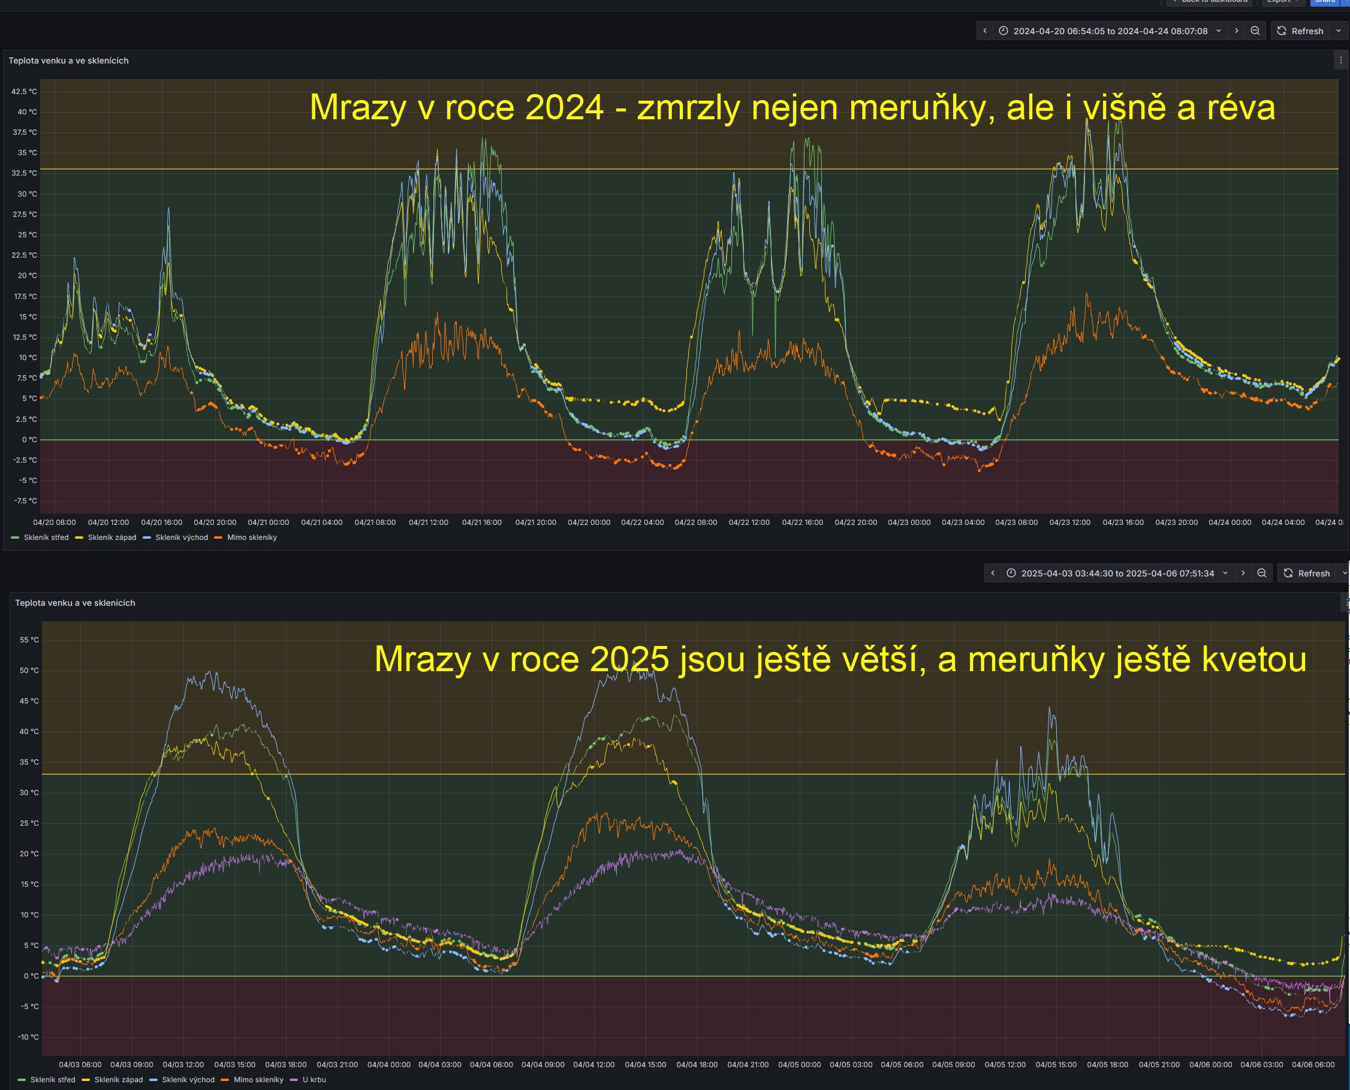
Task: Click the 42.5 °C y-axis label
Action: coord(24,92)
